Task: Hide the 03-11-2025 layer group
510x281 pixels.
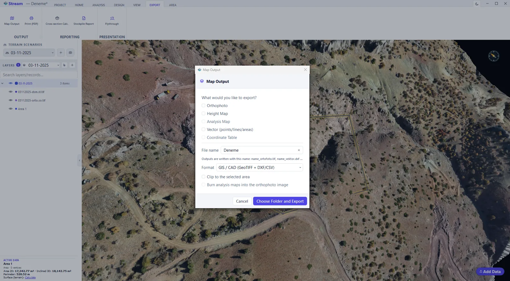Action: (11, 83)
